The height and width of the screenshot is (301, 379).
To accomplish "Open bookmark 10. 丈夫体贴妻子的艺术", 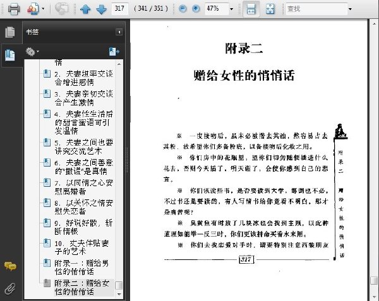I will 81,247.
